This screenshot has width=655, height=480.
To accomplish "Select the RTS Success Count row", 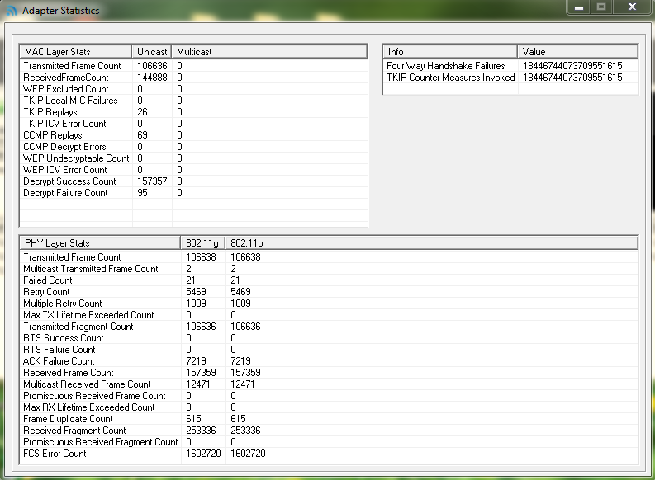I will 330,338.
